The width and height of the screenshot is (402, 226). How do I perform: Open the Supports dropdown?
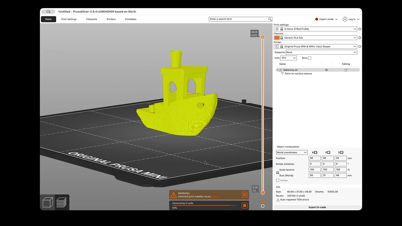[321, 52]
